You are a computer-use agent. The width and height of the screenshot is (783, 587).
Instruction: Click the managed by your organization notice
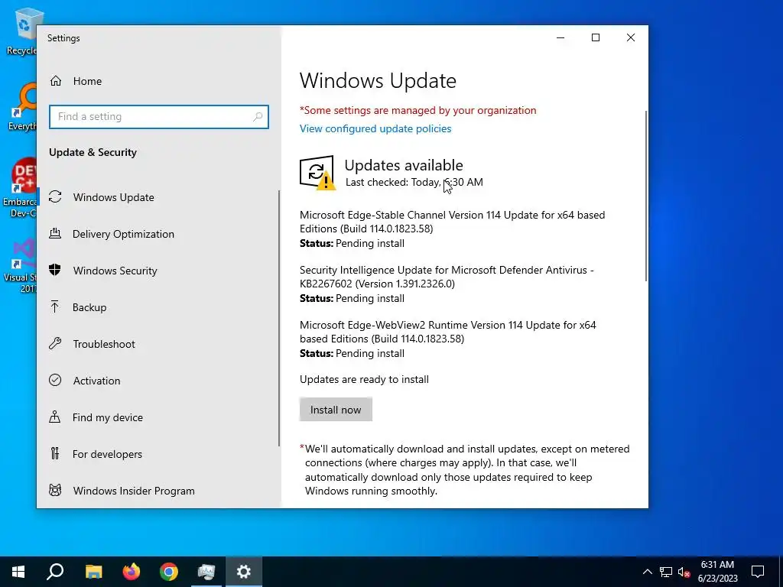pos(418,110)
